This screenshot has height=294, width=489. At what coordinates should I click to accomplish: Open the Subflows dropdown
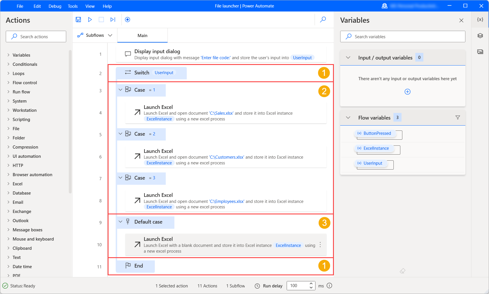pos(95,35)
